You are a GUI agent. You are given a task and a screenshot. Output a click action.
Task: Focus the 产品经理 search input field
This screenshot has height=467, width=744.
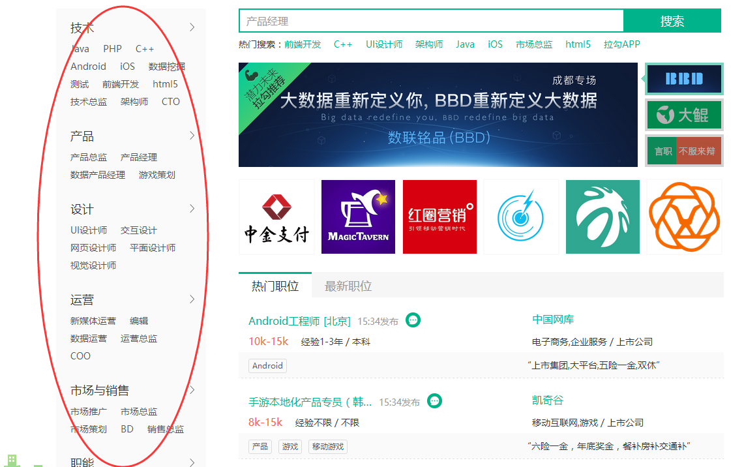[430, 22]
